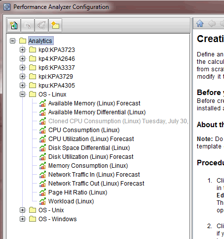Click folder icon of kp0:KPA3723

(x=33, y=49)
